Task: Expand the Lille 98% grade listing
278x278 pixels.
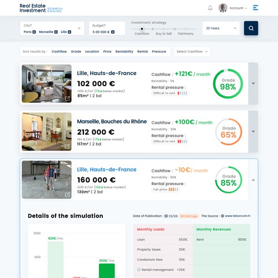Action: (253, 83)
